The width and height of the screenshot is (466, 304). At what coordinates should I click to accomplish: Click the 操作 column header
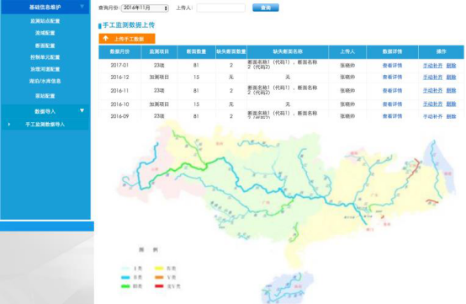(441, 51)
